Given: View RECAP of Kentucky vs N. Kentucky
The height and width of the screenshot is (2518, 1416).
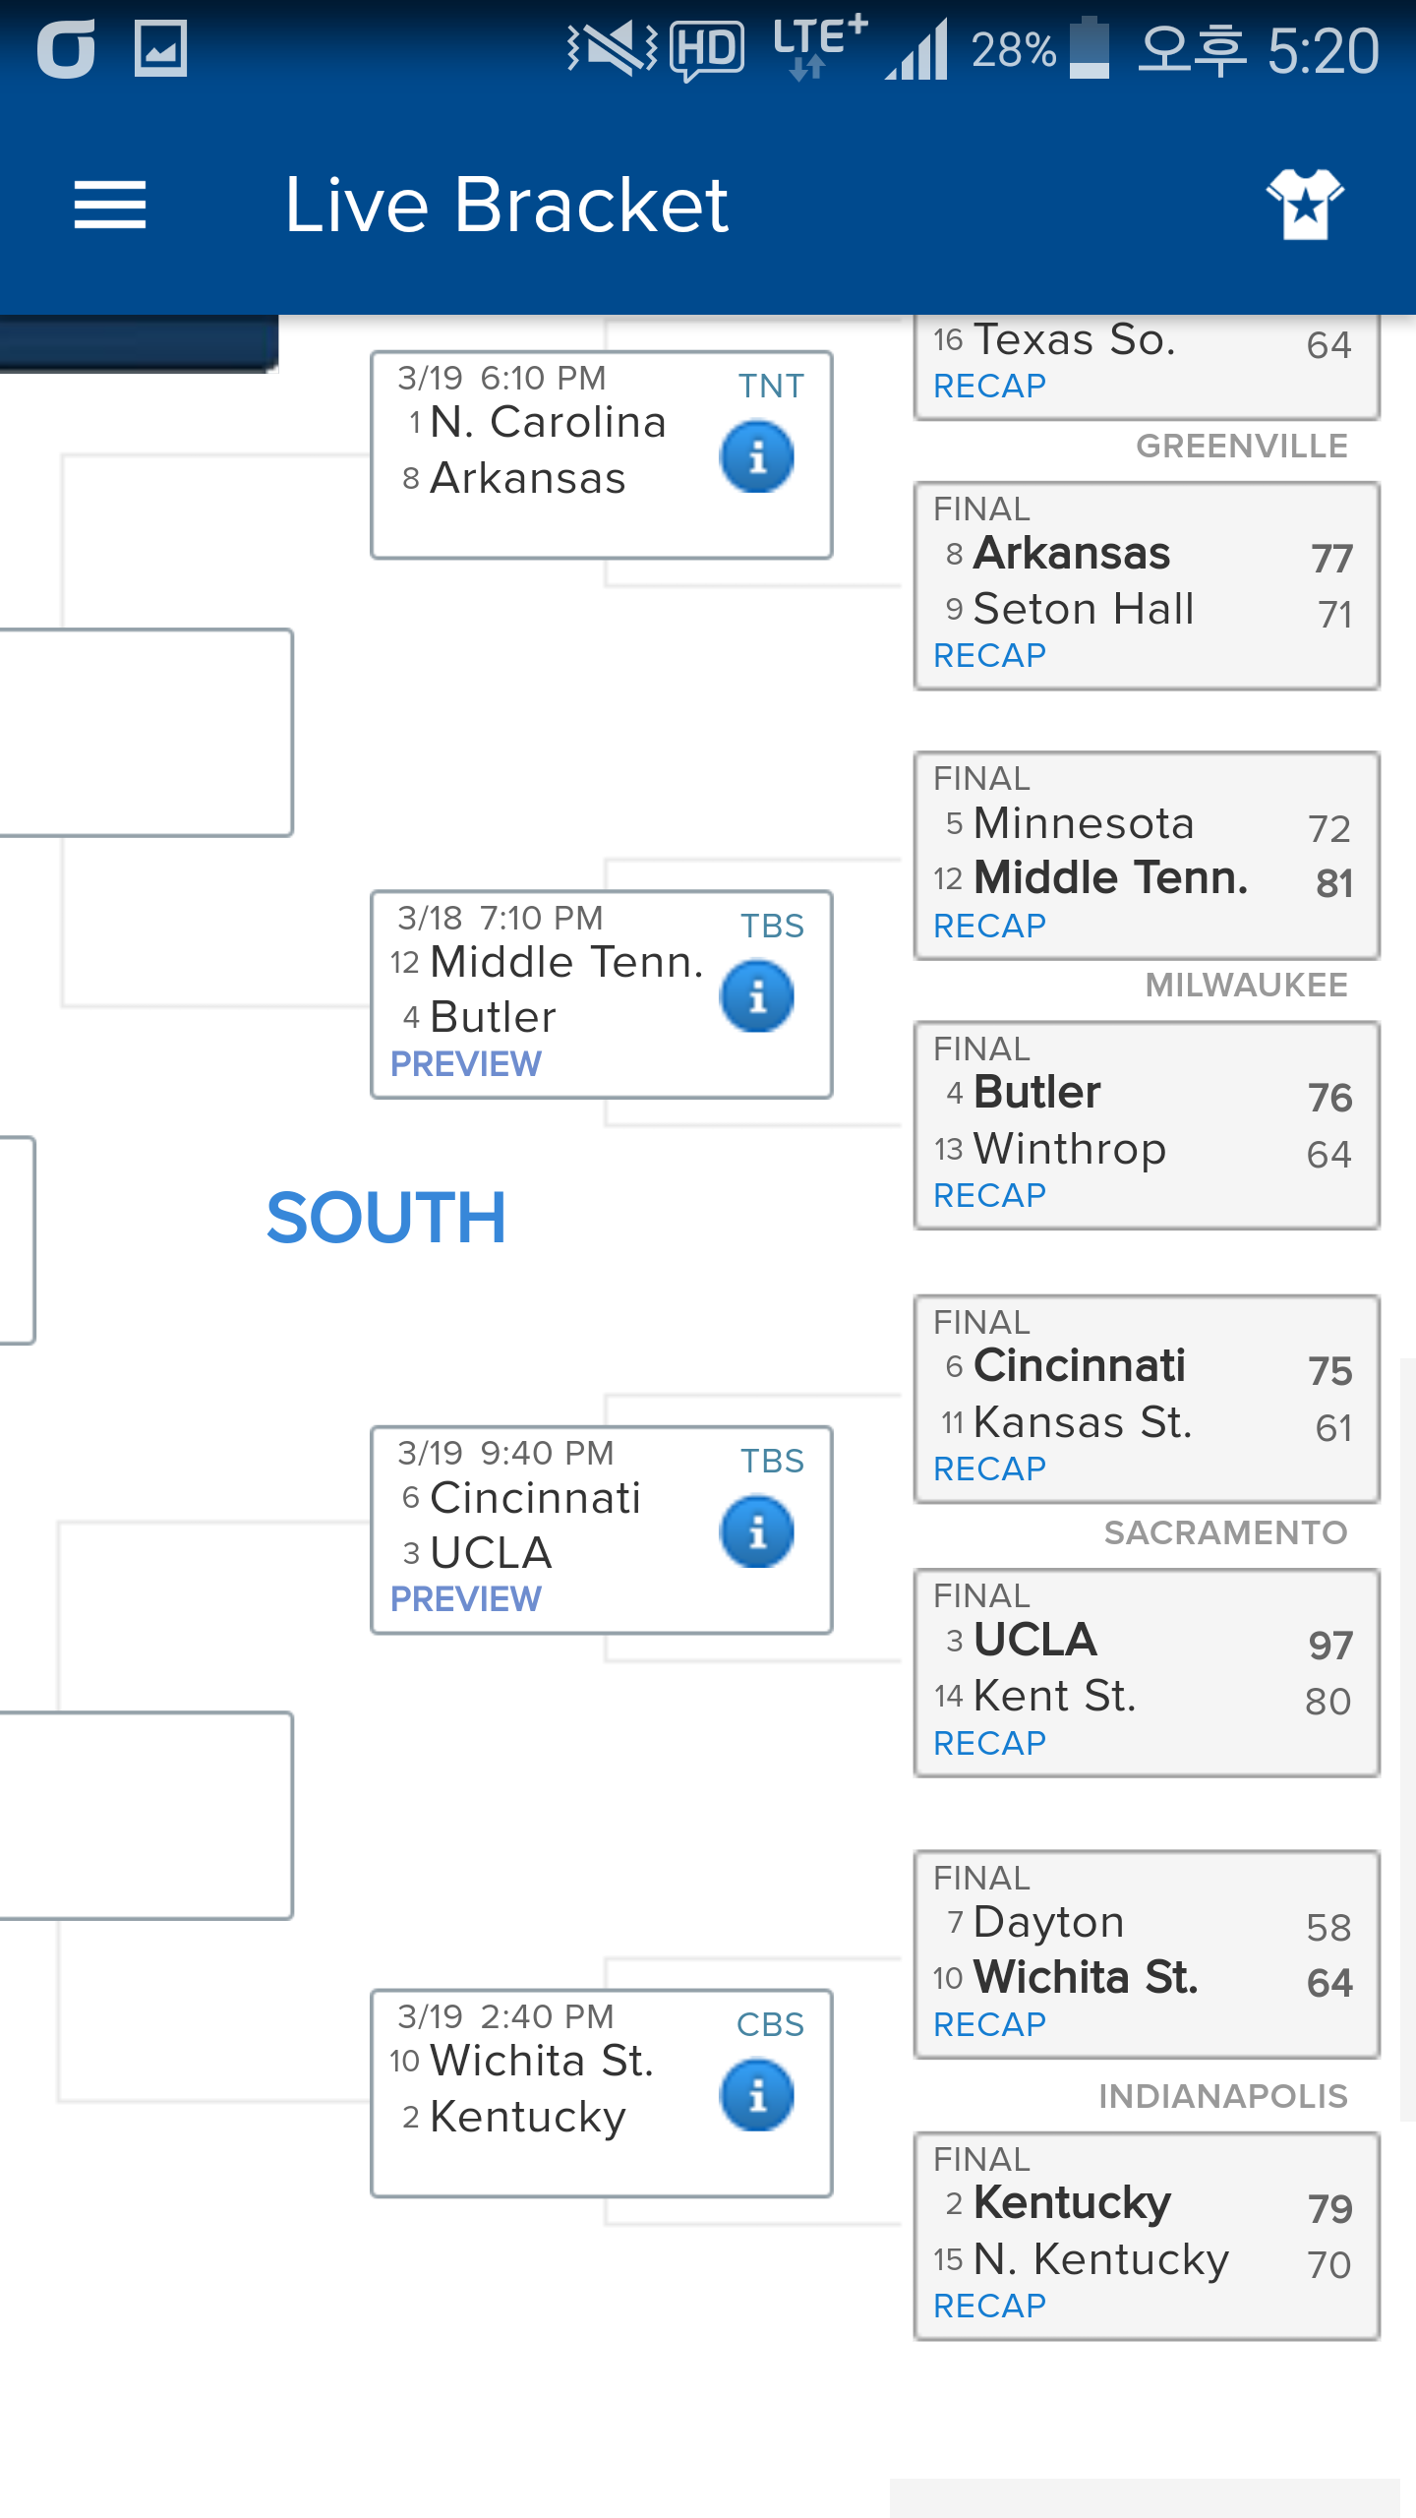Looking at the screenshot, I should (989, 2306).
